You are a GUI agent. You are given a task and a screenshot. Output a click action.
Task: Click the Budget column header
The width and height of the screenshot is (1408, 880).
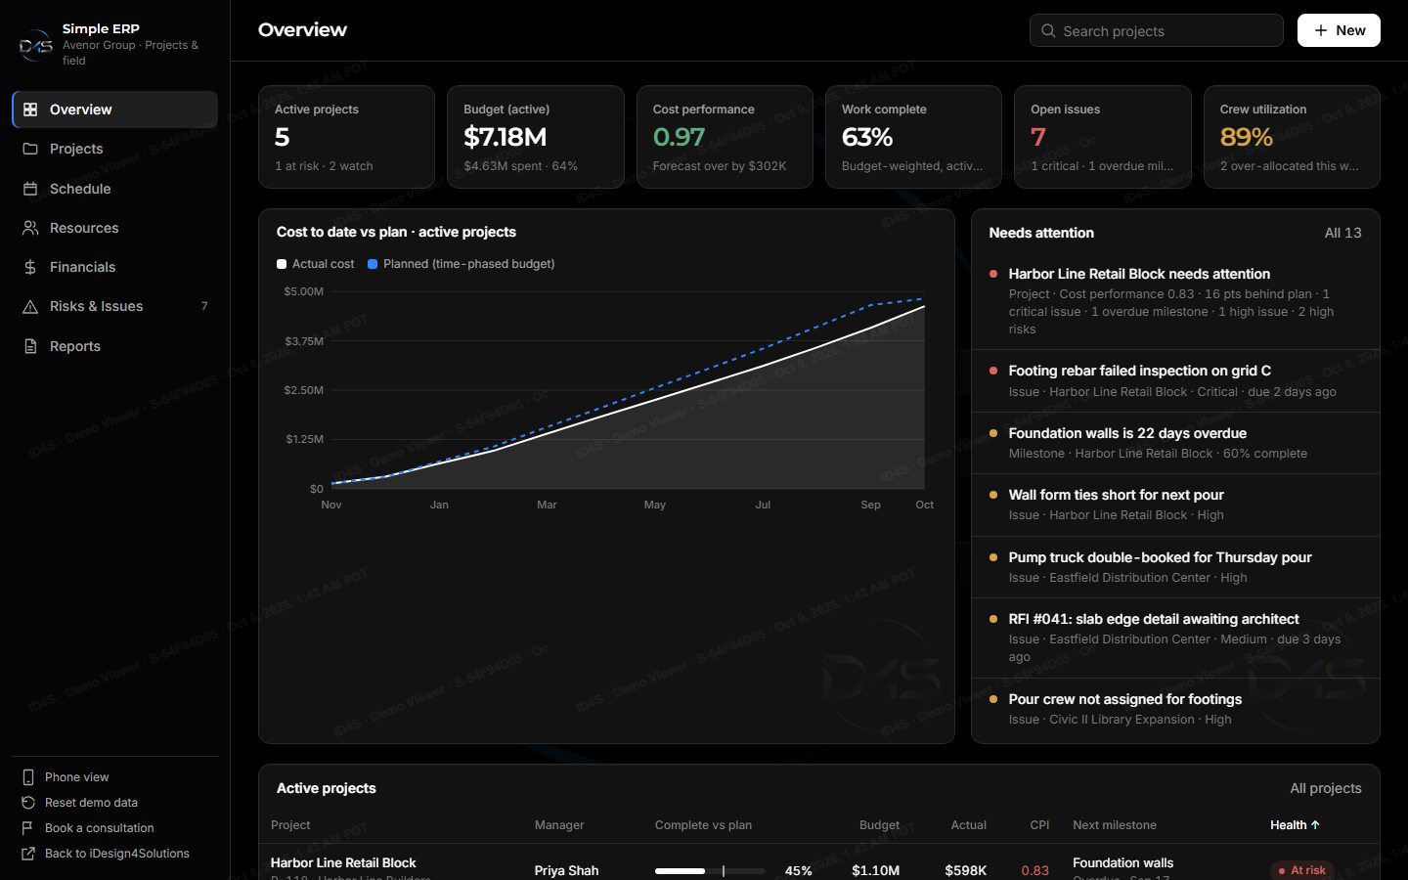(879, 825)
